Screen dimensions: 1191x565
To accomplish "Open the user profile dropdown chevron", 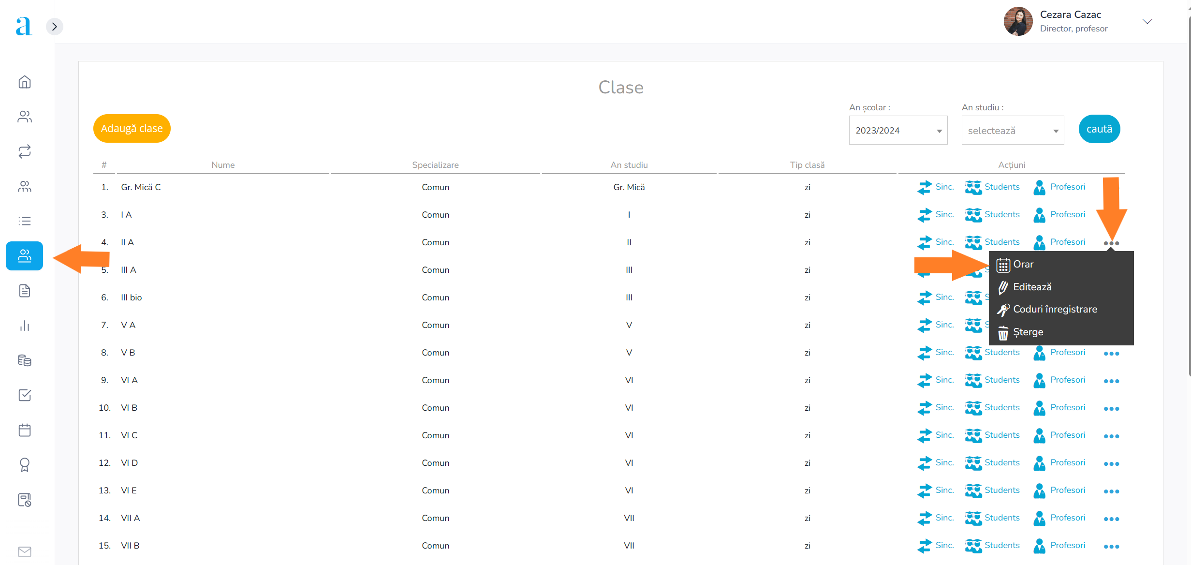I will 1147,21.
